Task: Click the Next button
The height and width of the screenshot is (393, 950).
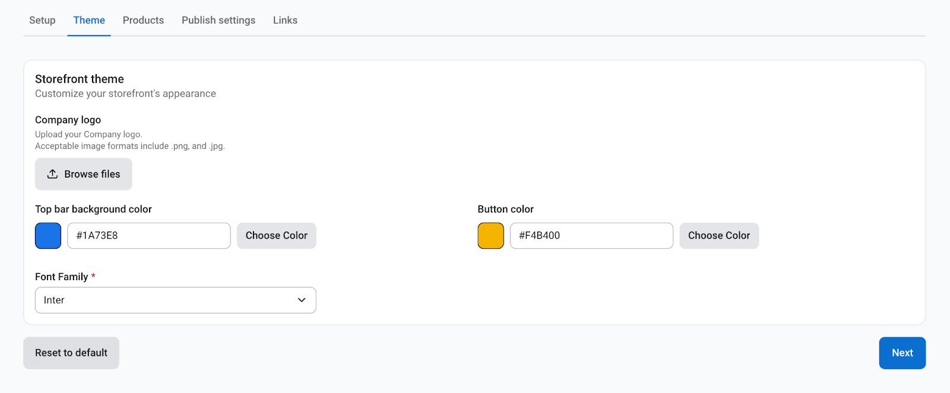Action: pos(902,353)
